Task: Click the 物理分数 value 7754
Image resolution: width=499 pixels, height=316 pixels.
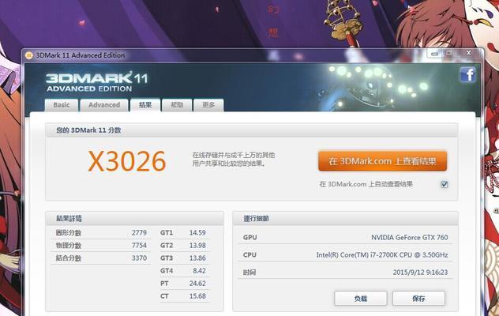Action: pos(139,245)
